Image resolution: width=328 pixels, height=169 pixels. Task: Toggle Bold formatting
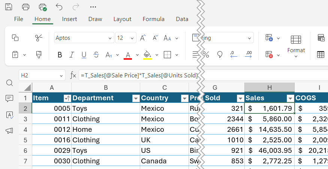(60, 55)
